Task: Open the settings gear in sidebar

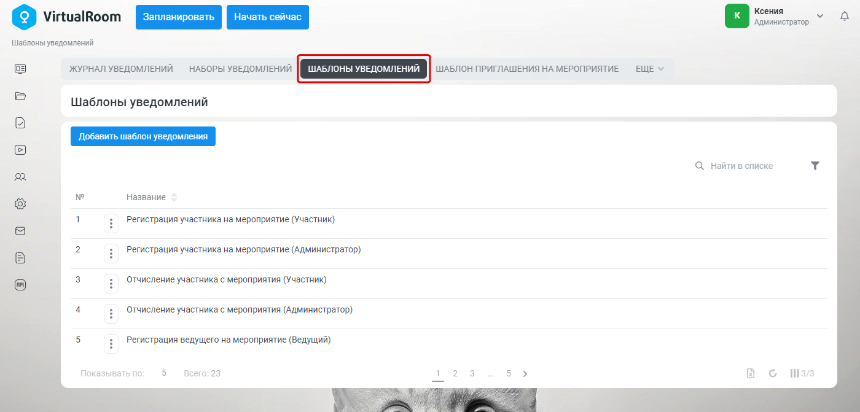Action: pyautogui.click(x=20, y=204)
